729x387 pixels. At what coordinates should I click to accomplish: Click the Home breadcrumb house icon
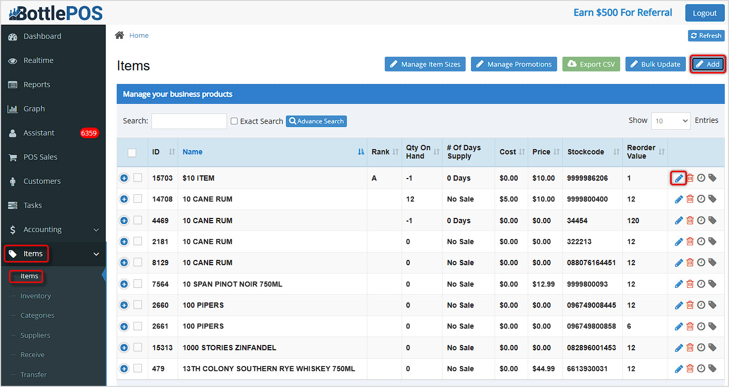(x=120, y=35)
